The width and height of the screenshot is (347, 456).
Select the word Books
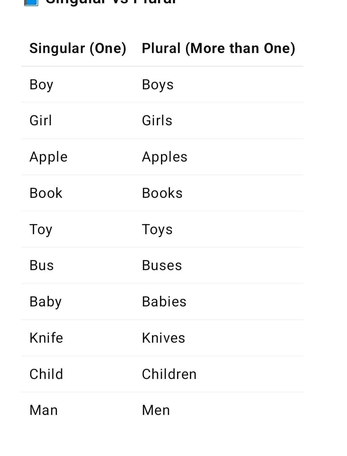(x=162, y=193)
